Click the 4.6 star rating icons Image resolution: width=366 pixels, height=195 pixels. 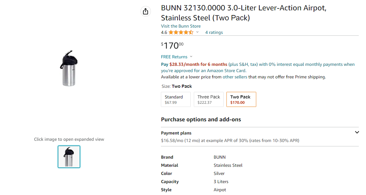pos(181,32)
